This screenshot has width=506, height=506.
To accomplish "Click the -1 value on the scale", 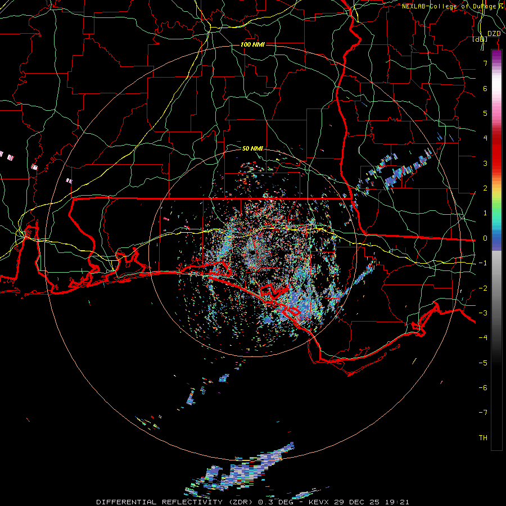I will 483,263.
